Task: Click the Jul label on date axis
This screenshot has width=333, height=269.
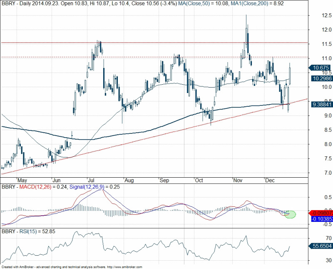Action: 91,181
